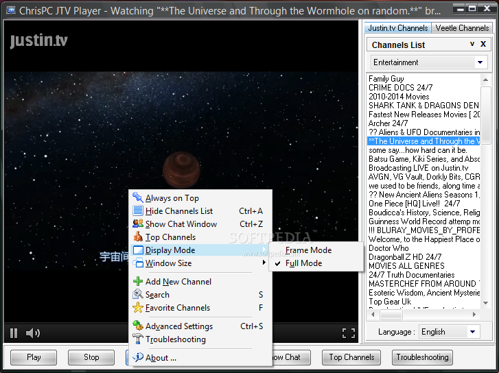The image size is (499, 373).
Task: Click the star icon beside Favorite Channels
Action: tap(138, 307)
